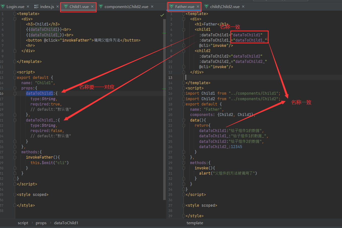The height and width of the screenshot is (228, 342).
Task: Click the 'props' breadcrumb
Action: [x=41, y=223]
